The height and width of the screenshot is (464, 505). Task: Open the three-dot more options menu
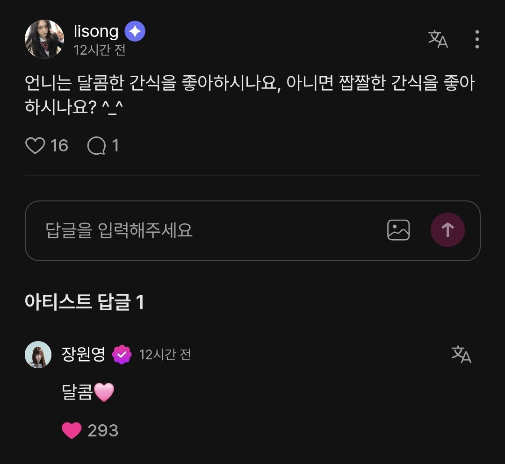click(x=477, y=39)
